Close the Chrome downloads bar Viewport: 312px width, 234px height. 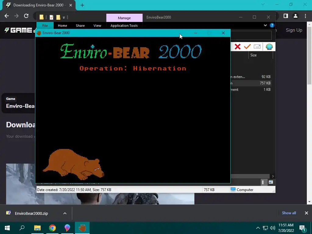[307, 213]
